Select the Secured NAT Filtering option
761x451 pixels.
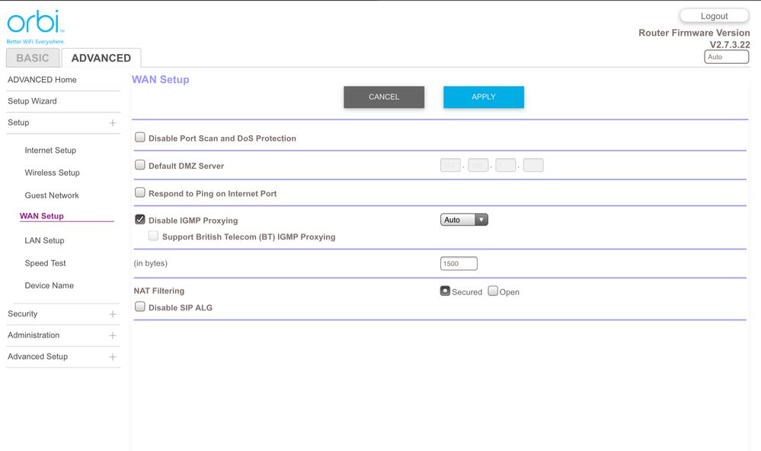(445, 291)
